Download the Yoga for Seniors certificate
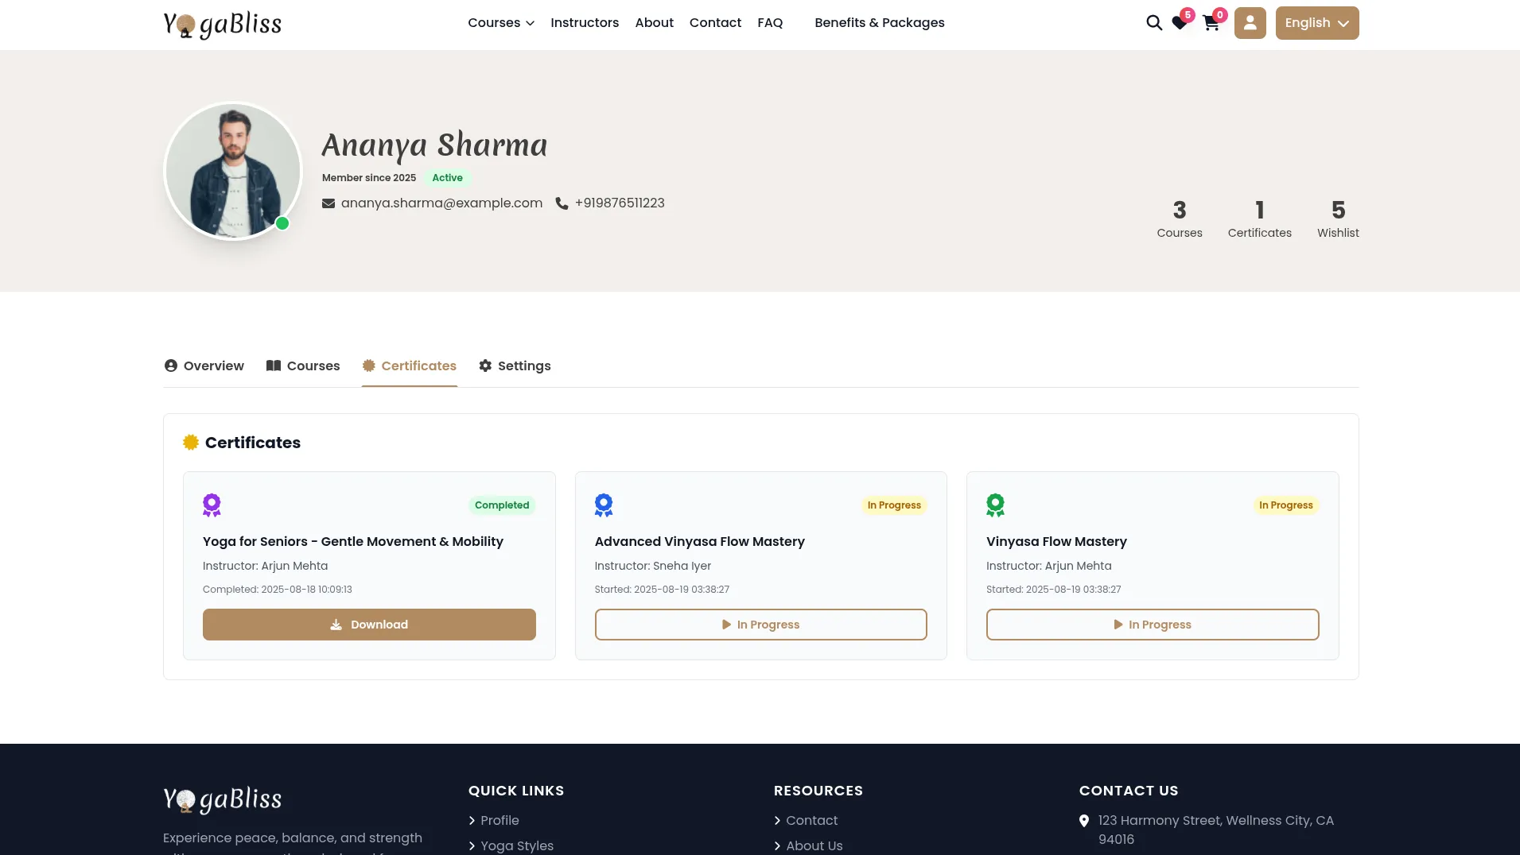This screenshot has height=855, width=1520. (369, 625)
